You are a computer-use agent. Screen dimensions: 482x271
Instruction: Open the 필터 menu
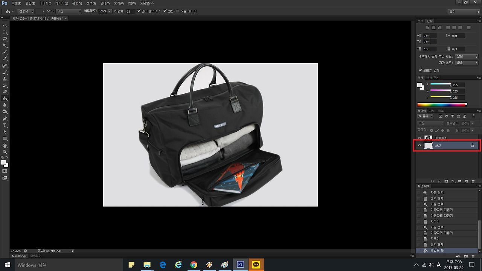(x=105, y=3)
